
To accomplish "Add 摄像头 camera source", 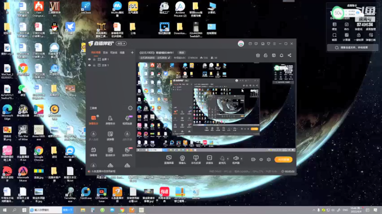I will [182, 160].
